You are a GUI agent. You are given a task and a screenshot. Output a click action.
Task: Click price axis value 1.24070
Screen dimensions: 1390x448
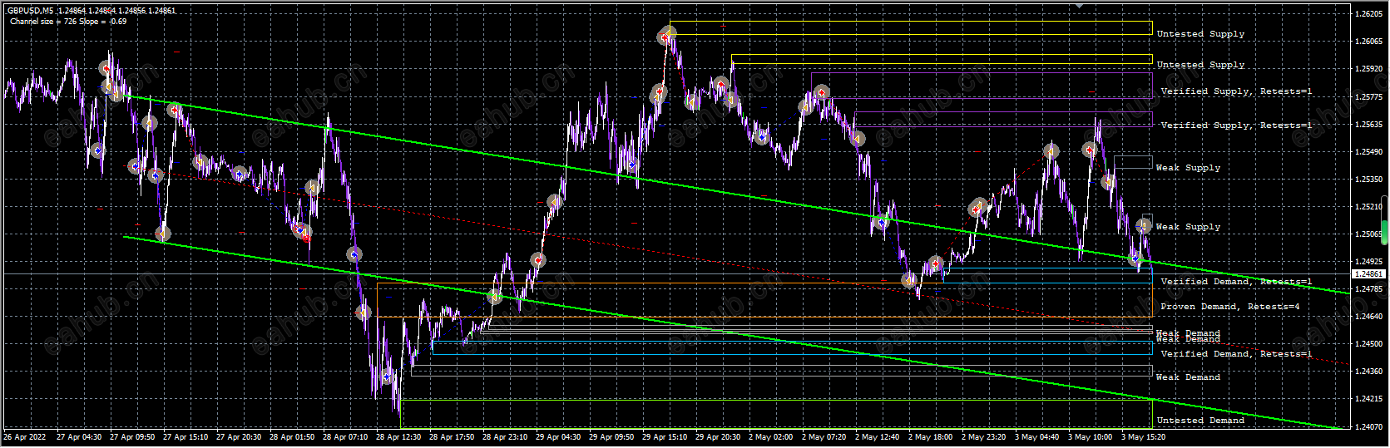[x=1369, y=427]
